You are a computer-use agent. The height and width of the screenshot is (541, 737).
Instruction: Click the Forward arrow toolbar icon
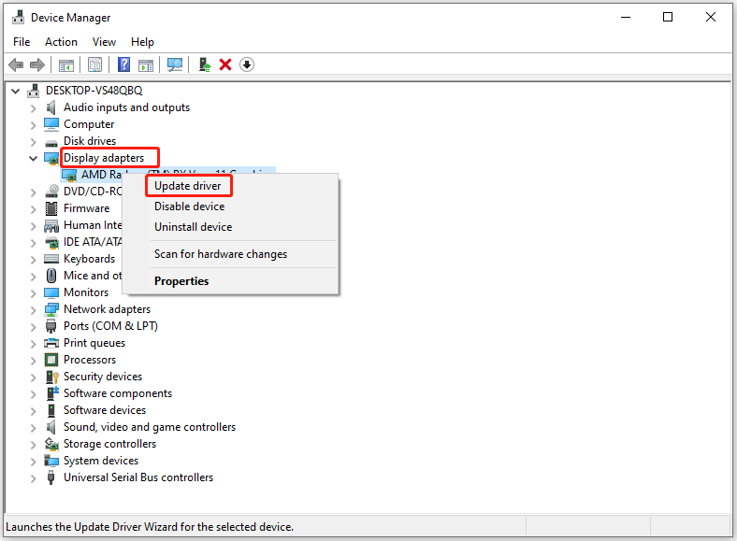[37, 64]
